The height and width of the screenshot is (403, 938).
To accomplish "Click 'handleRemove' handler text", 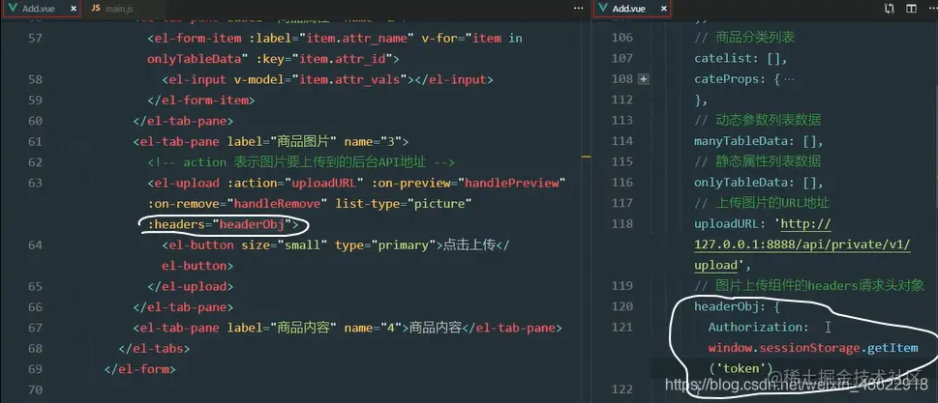I will point(277,204).
